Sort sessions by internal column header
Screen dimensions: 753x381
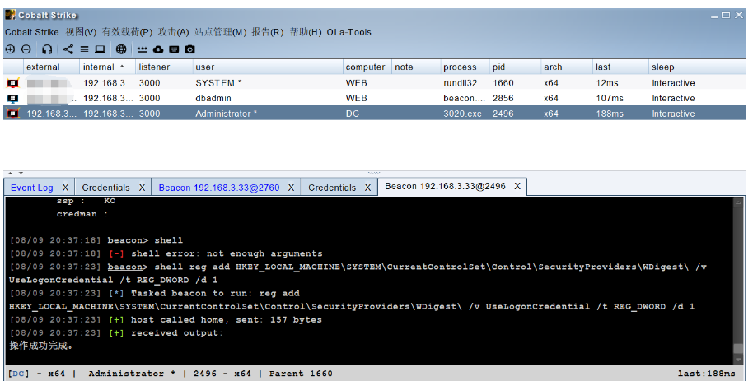107,67
